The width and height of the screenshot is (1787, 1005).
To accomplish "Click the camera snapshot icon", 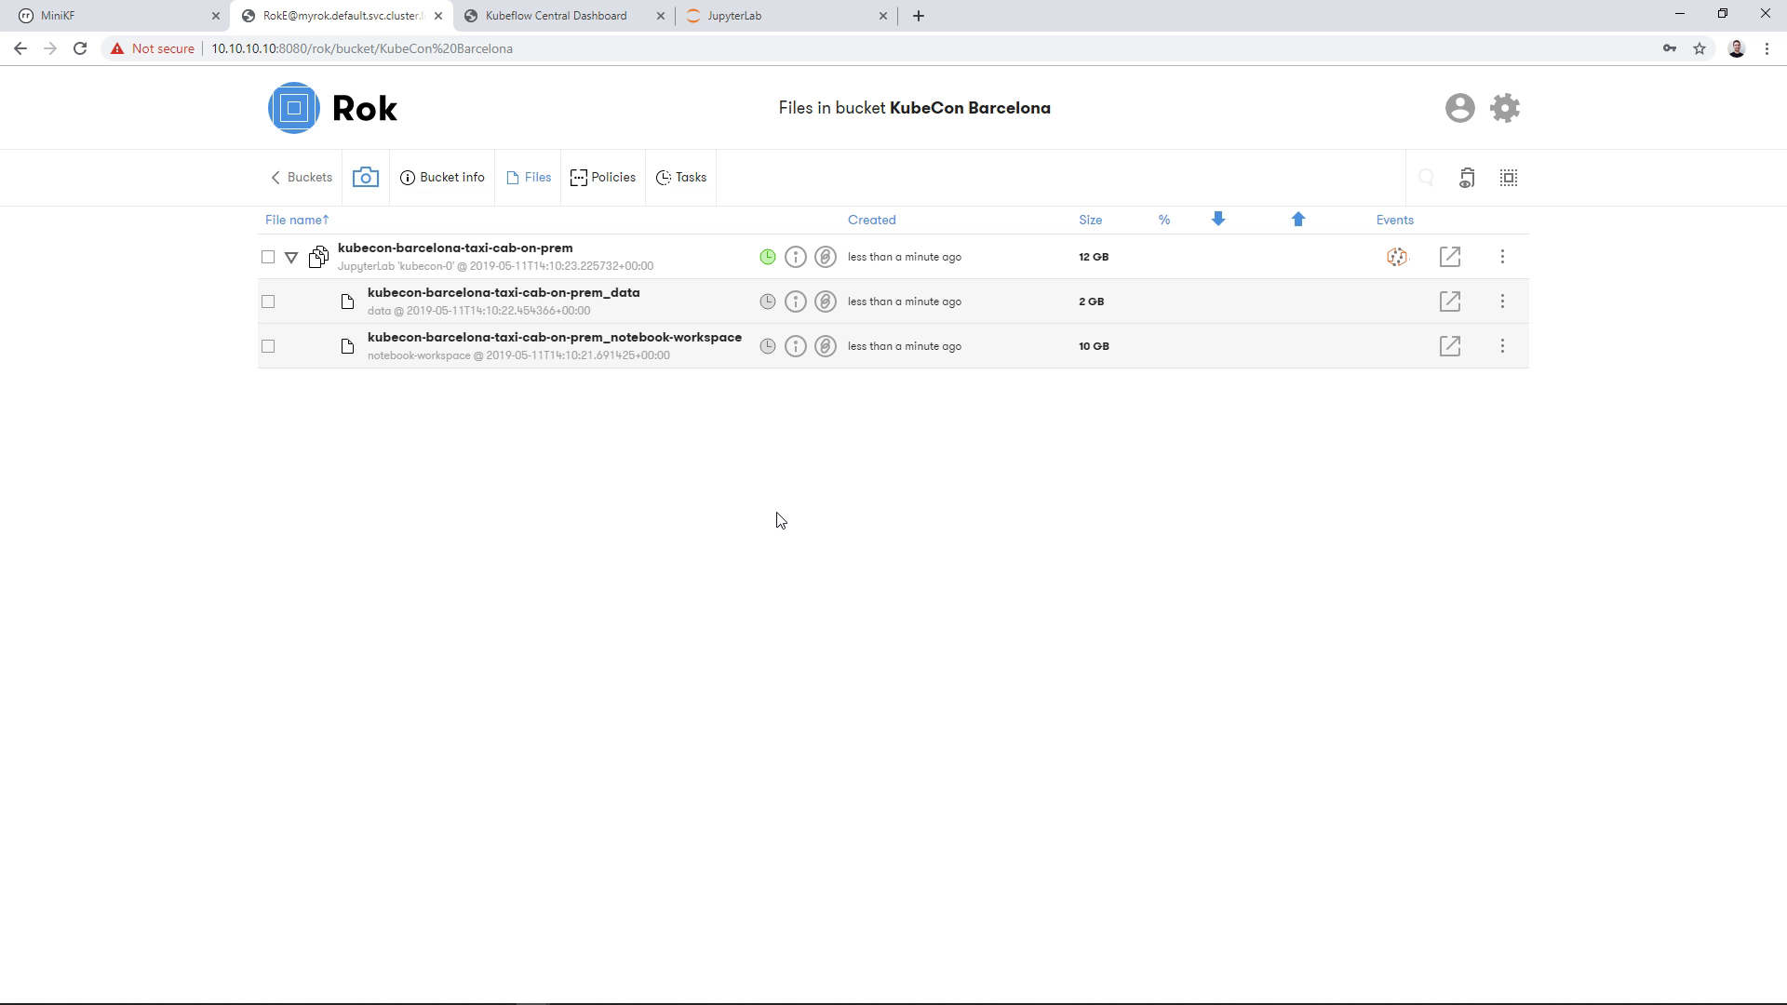I will click(365, 177).
